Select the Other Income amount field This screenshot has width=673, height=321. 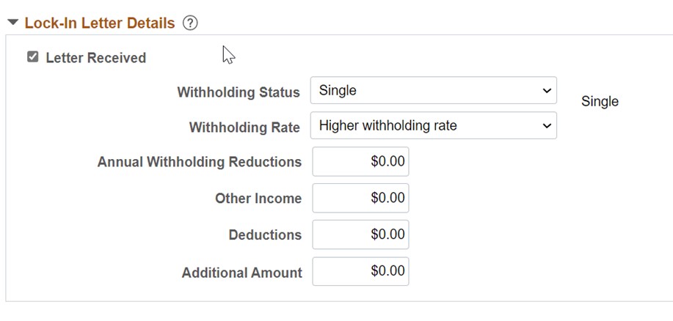(x=360, y=198)
